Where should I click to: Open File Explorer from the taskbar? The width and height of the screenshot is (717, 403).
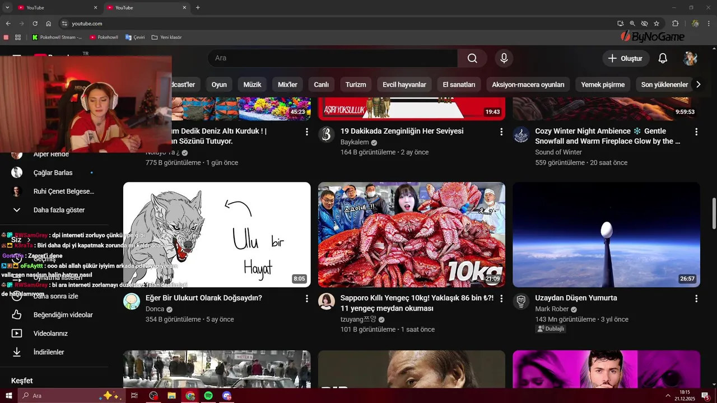[x=171, y=396]
